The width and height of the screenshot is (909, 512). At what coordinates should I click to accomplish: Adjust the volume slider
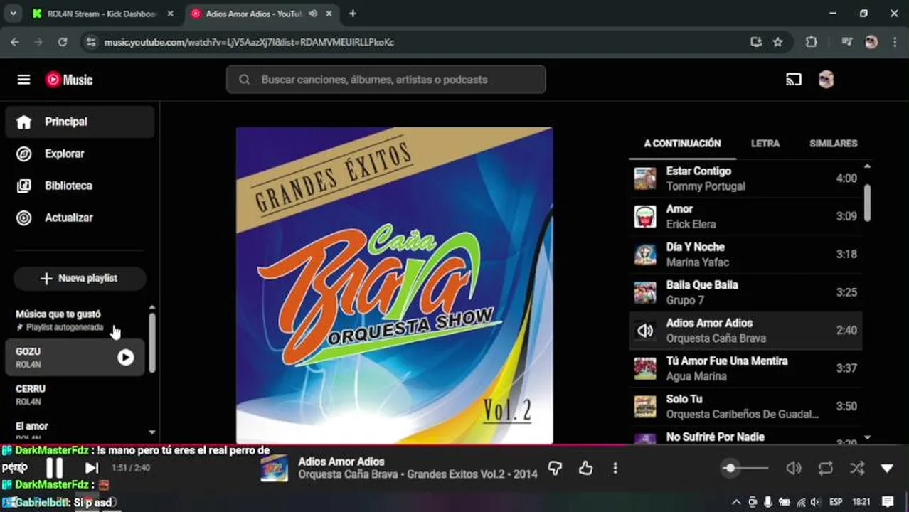pos(746,468)
